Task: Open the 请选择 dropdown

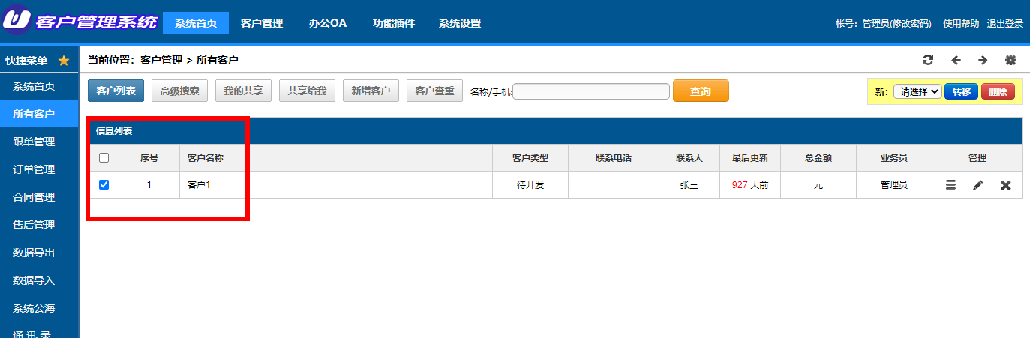Action: [917, 91]
